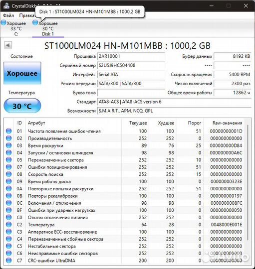
Task: Click Общее время работы value 12862 ч
Action: [233, 93]
